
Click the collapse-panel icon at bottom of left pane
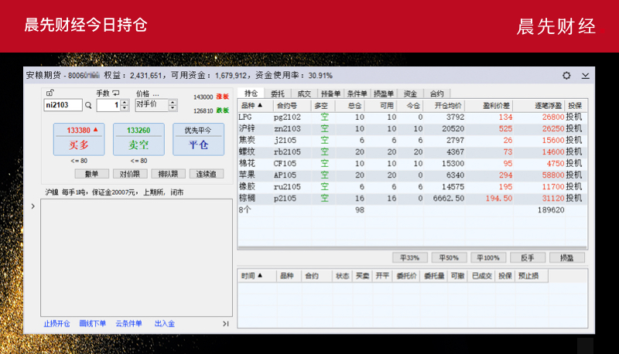tap(226, 324)
